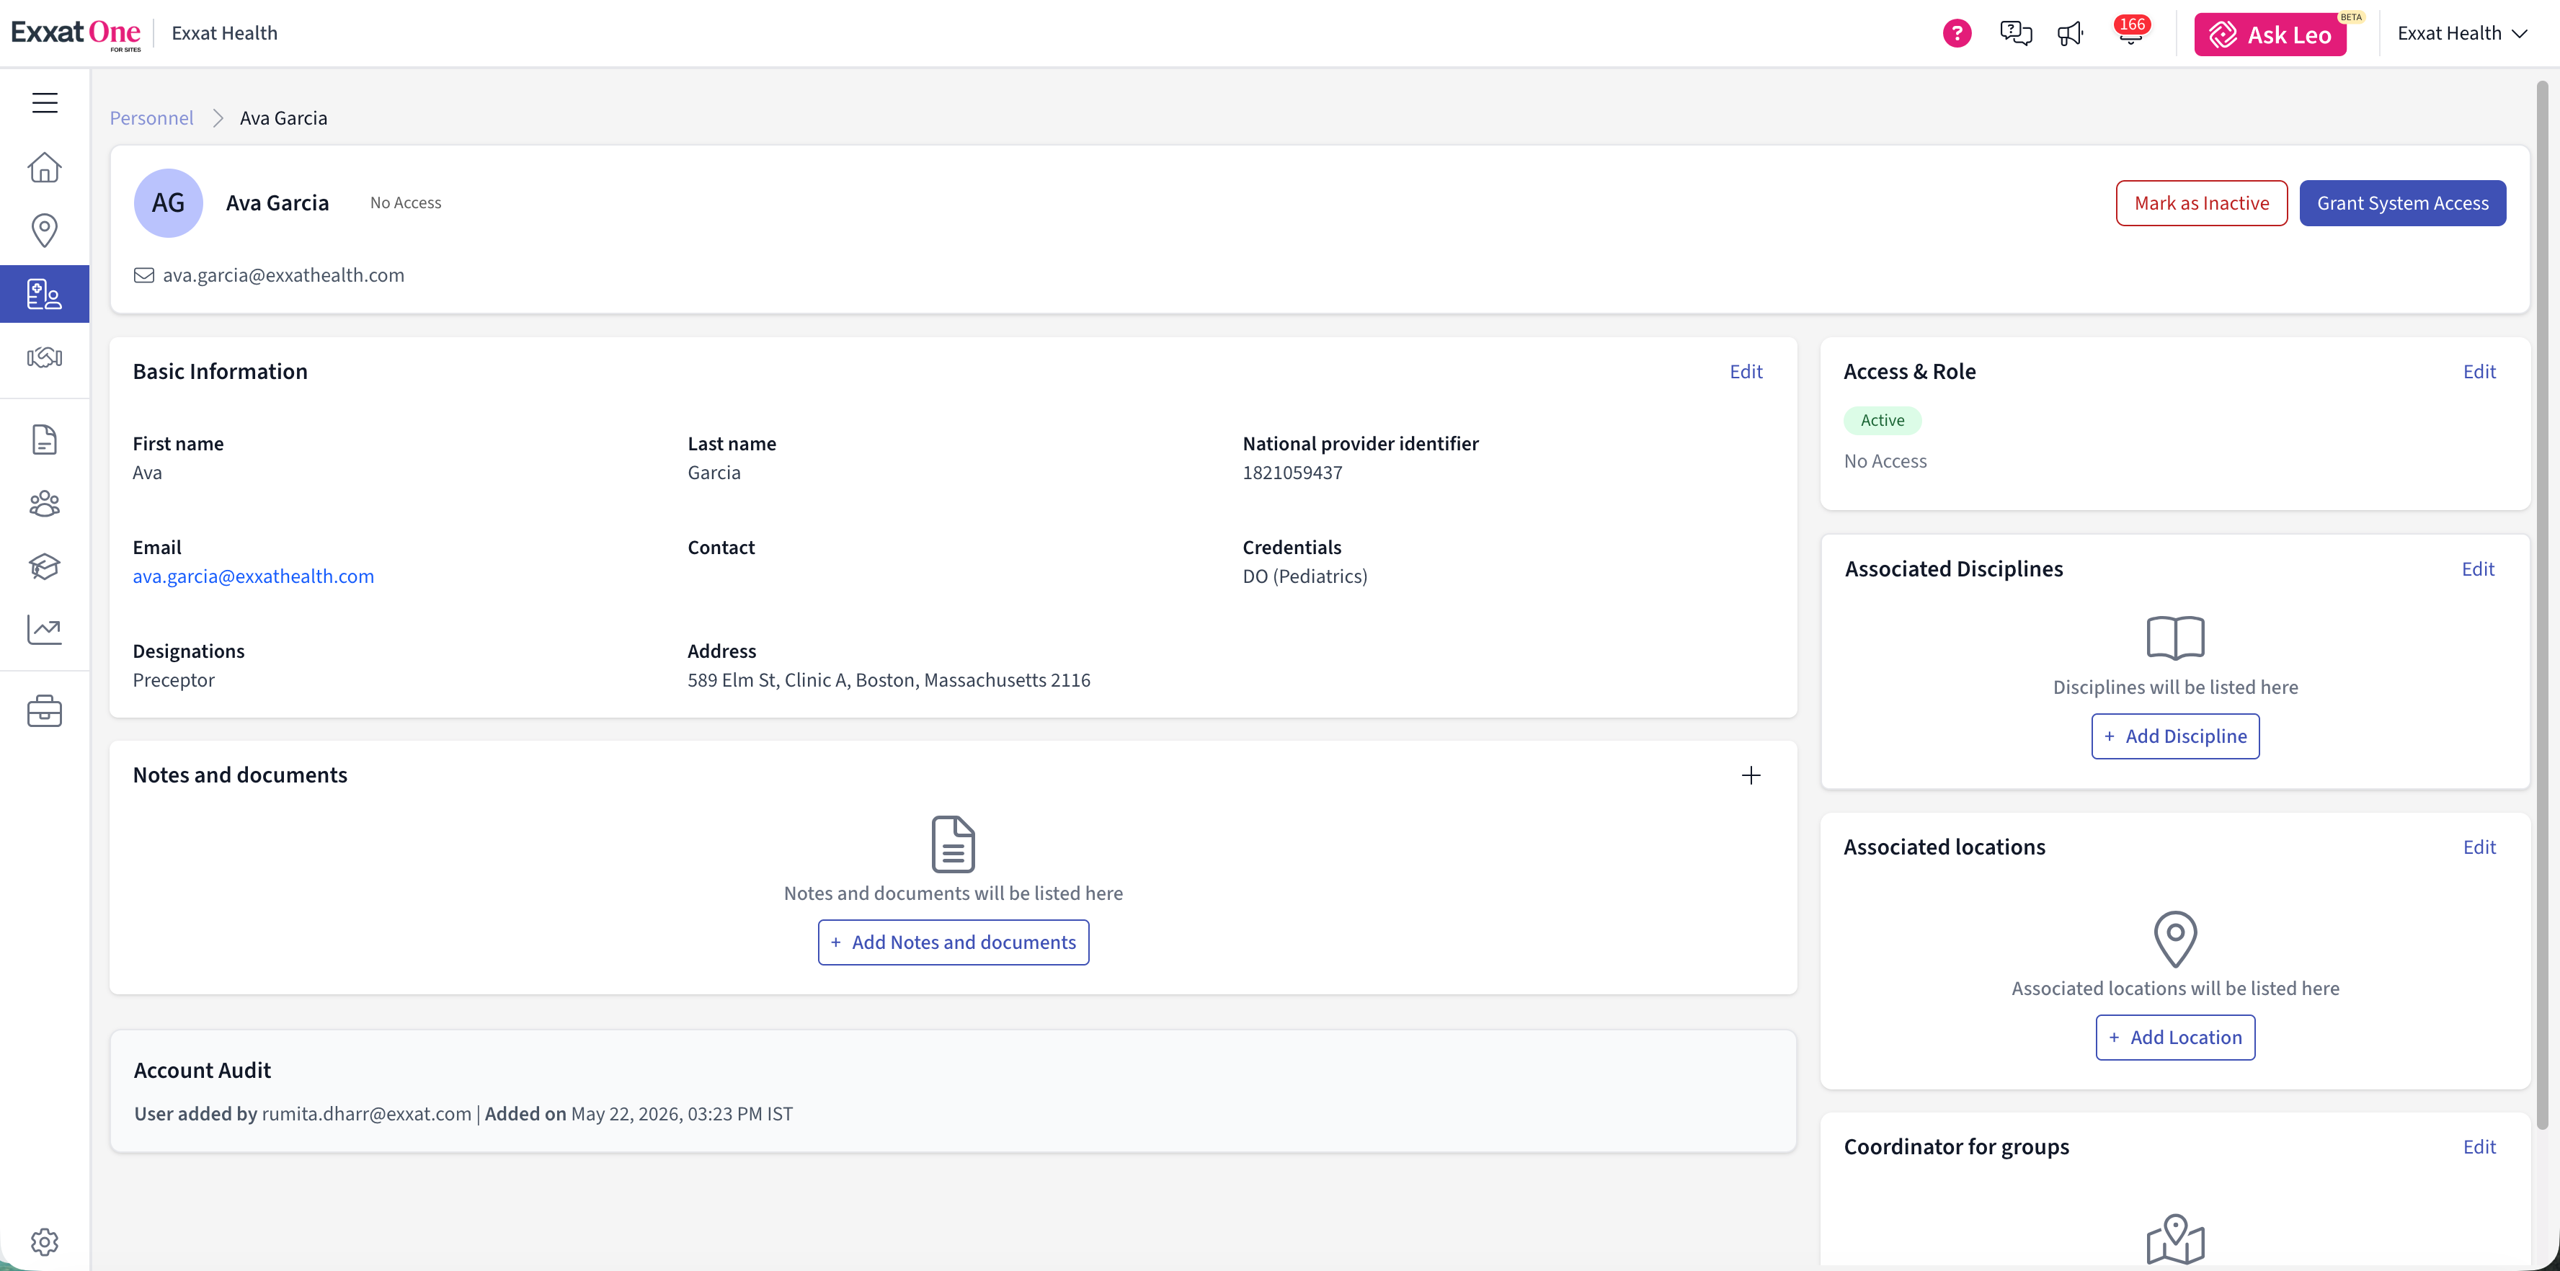Click the Ask Leo button
The width and height of the screenshot is (2560, 1271).
tap(2270, 35)
